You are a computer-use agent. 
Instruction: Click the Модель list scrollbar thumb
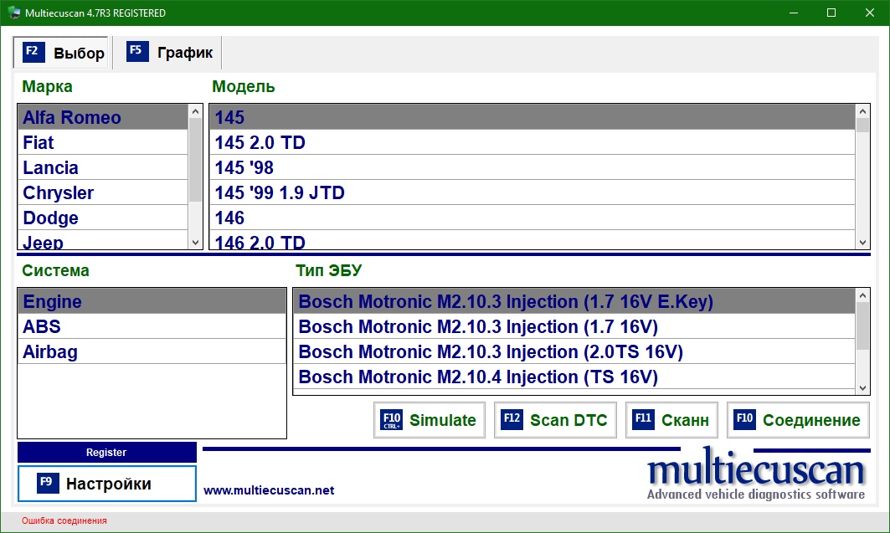click(862, 126)
